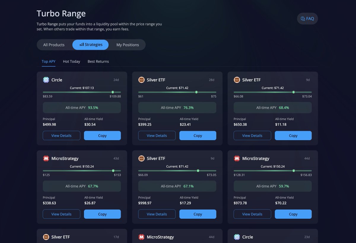
Task: Switch to the Hot Today sub-tab
Action: click(x=71, y=61)
